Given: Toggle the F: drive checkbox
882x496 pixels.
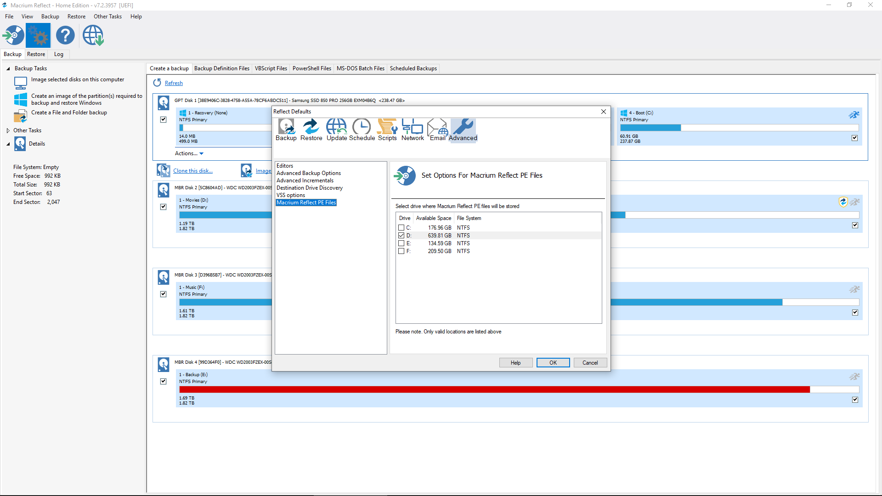Looking at the screenshot, I should click(x=401, y=251).
